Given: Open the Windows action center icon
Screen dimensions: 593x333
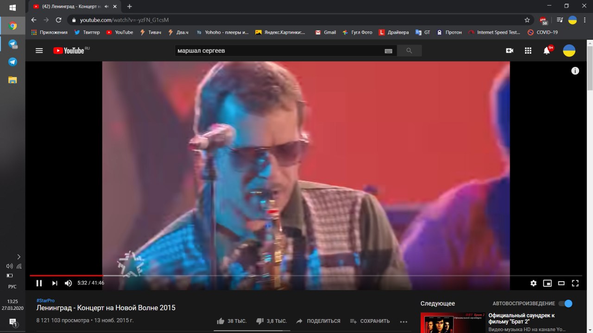Looking at the screenshot, I should coord(13,322).
